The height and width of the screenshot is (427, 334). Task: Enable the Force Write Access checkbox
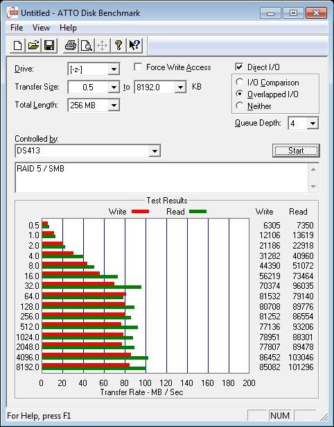point(138,67)
